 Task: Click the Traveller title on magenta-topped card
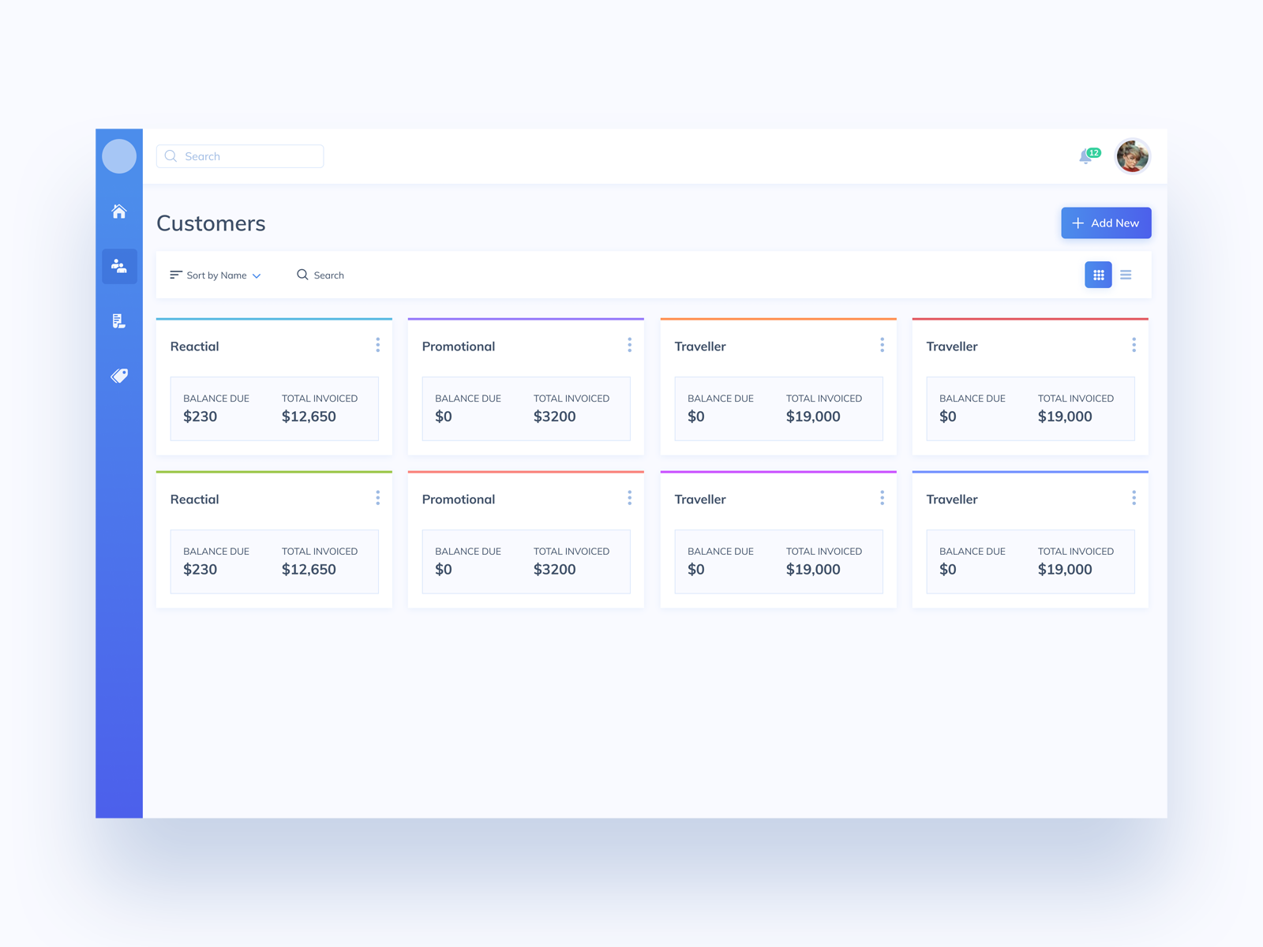tap(700, 500)
